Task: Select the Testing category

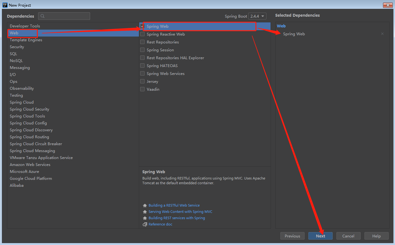Action: point(73,95)
